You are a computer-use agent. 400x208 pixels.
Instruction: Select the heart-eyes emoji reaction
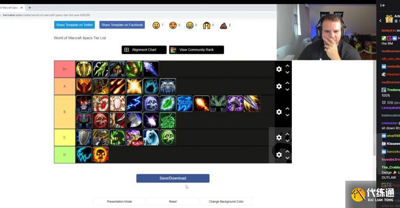[x=173, y=25]
